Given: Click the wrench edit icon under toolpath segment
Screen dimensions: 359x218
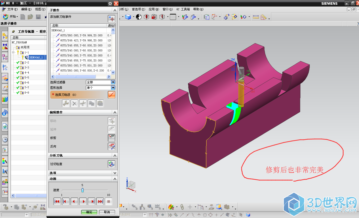Looking at the screenshot, I should click(x=66, y=103).
